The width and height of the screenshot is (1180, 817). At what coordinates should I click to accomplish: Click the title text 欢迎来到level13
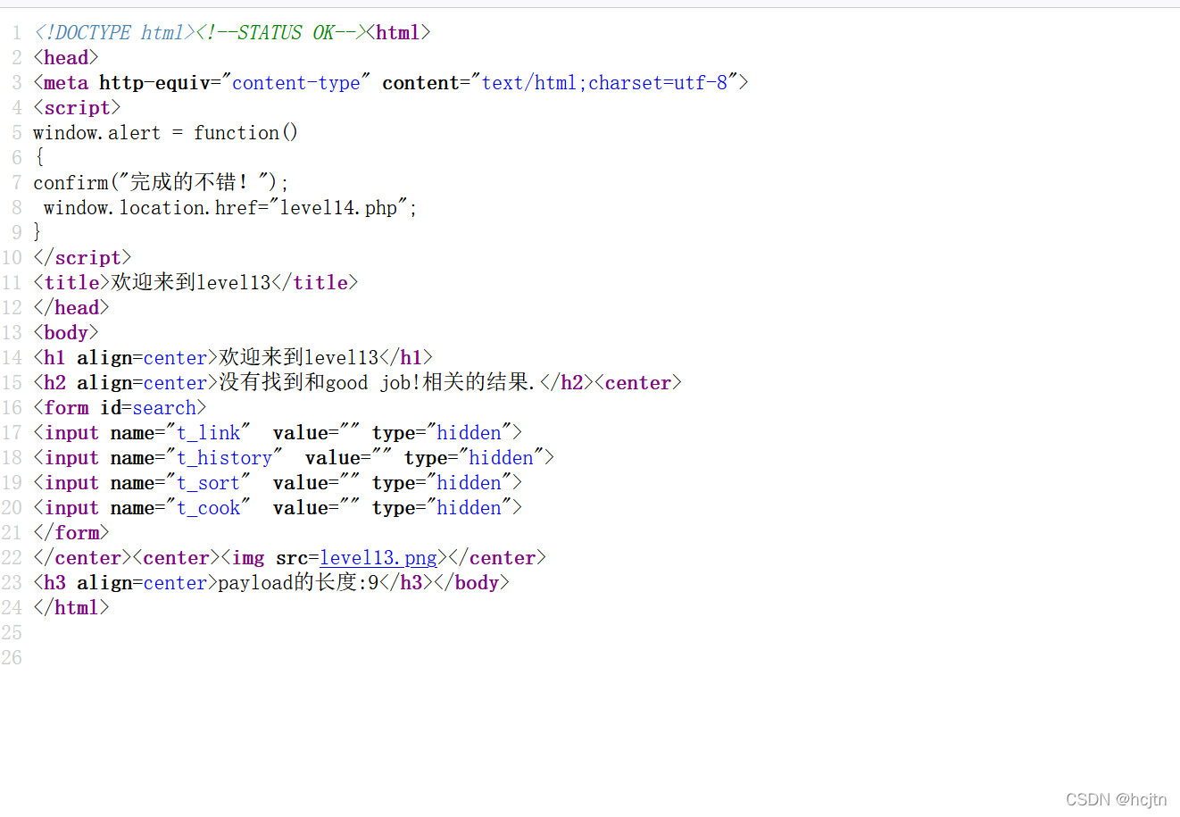point(191,283)
